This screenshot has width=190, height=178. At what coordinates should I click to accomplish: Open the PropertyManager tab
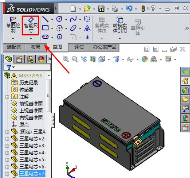19,59
